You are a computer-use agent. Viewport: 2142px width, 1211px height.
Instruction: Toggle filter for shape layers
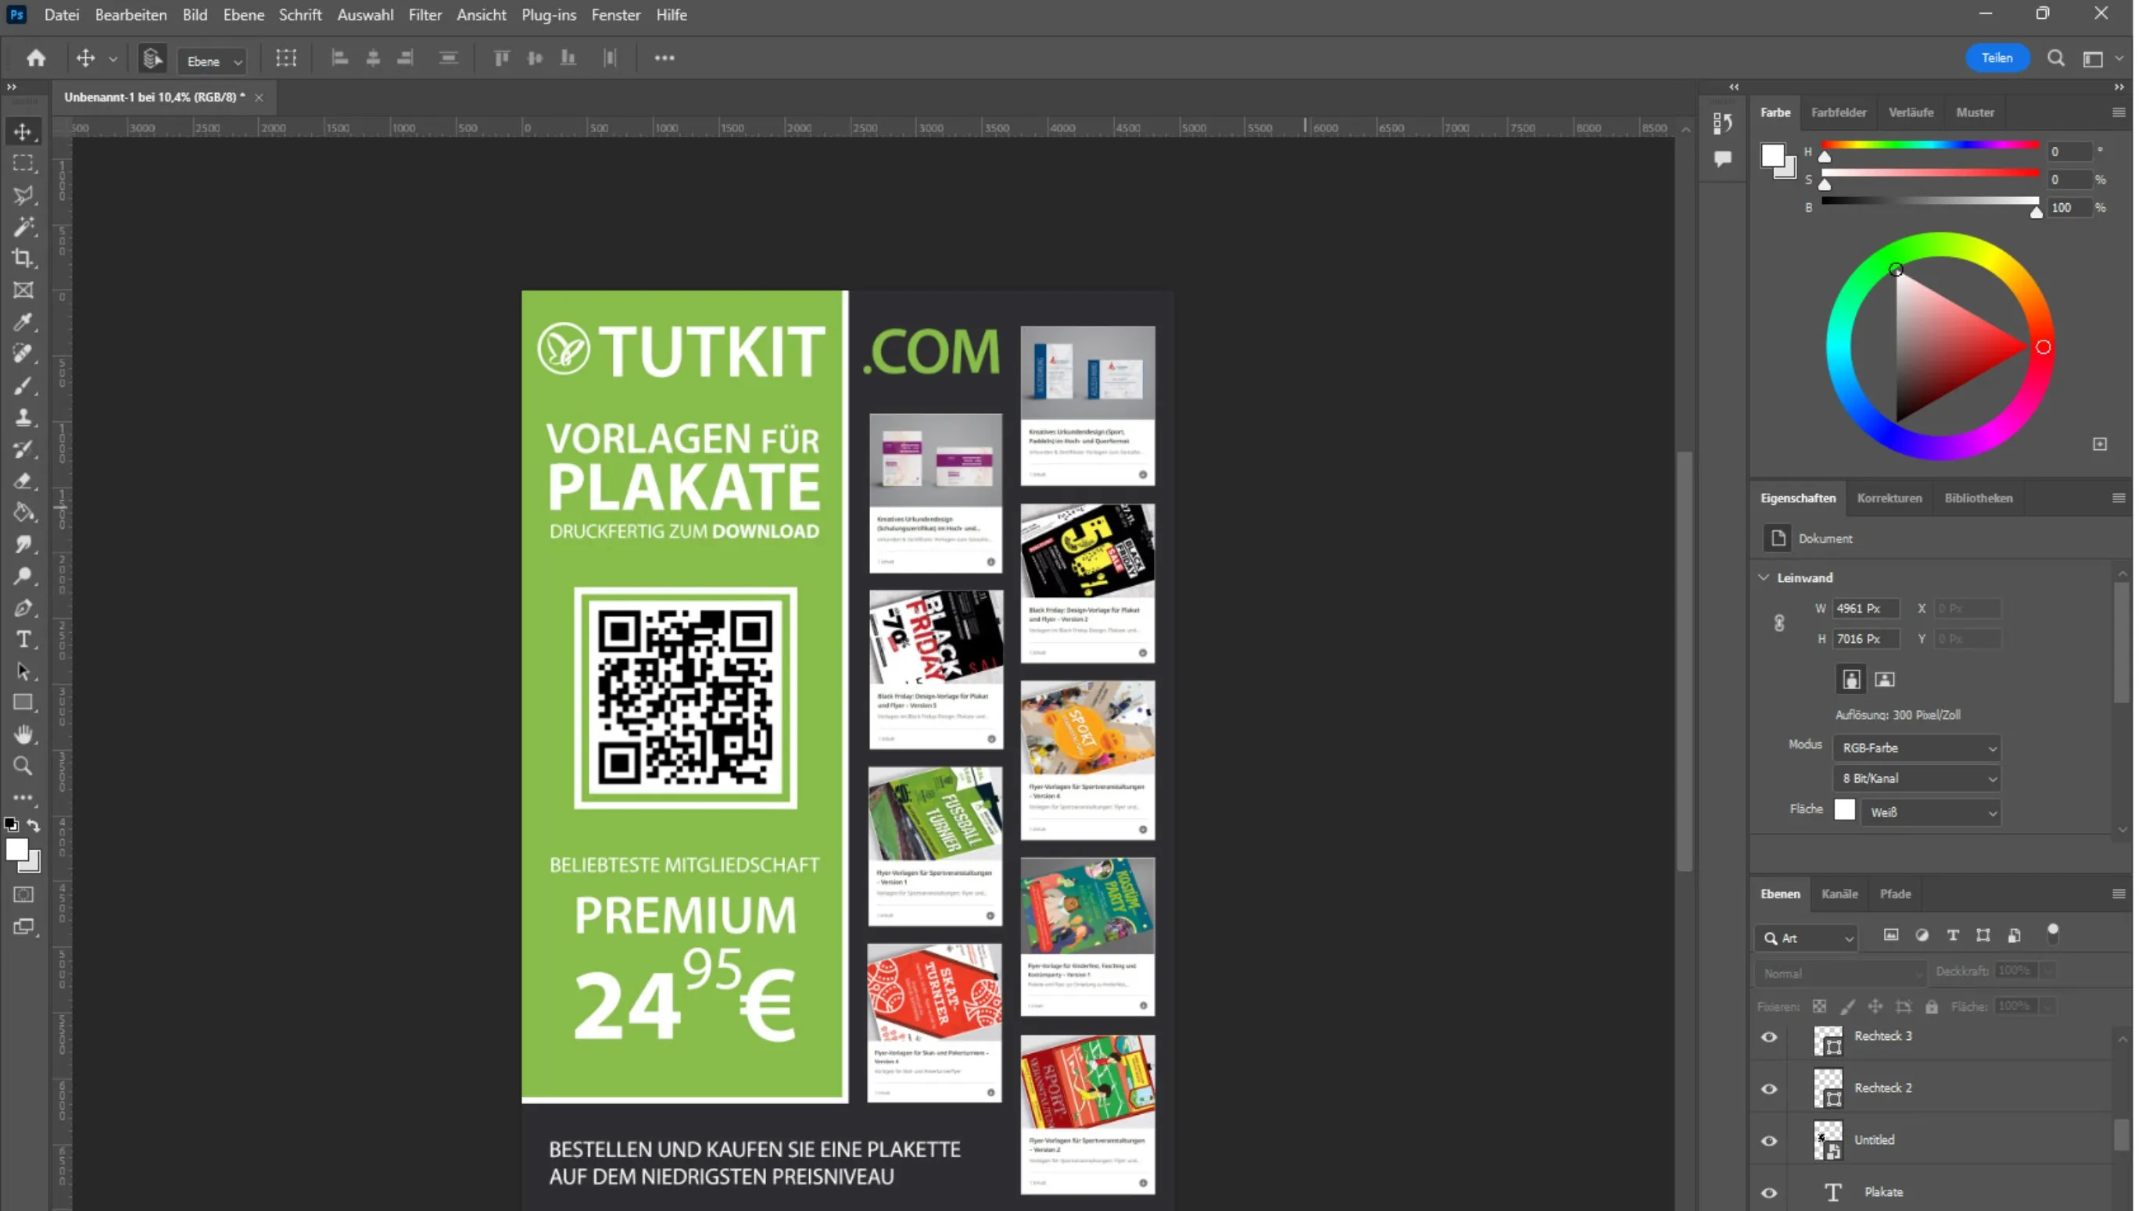pyautogui.click(x=1984, y=936)
